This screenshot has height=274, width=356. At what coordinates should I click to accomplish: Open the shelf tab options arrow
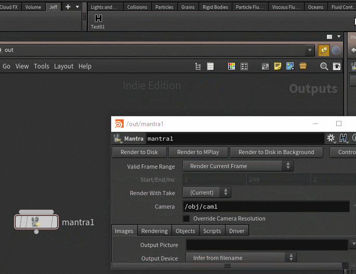point(77,7)
